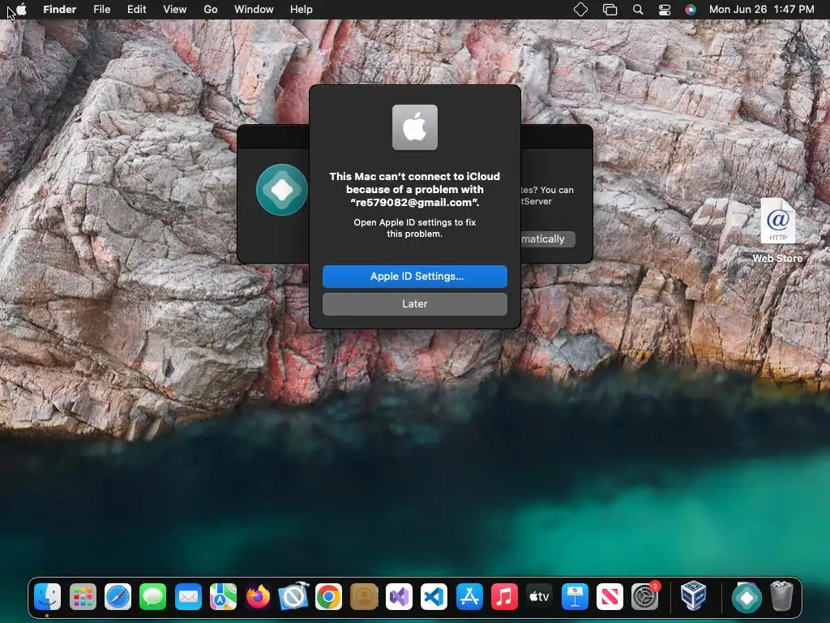Launch Visual Studio from the Dock
The height and width of the screenshot is (623, 830).
[399, 597]
